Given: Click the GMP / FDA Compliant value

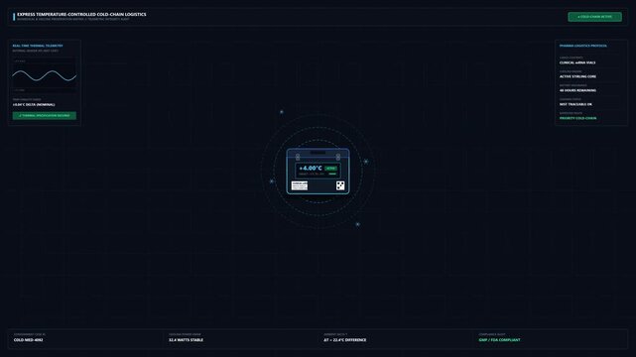Looking at the screenshot, I should pyautogui.click(x=499, y=340).
